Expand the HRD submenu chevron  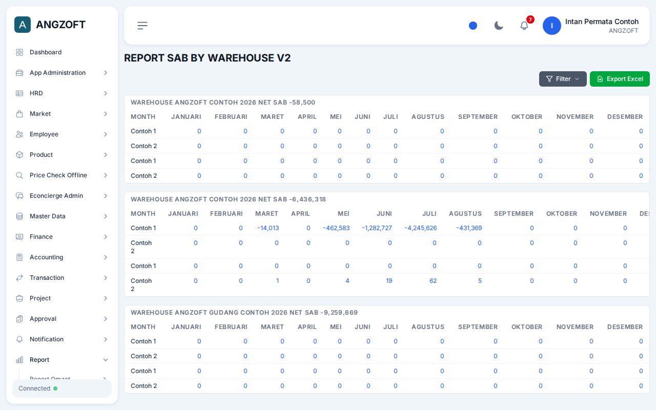point(106,93)
